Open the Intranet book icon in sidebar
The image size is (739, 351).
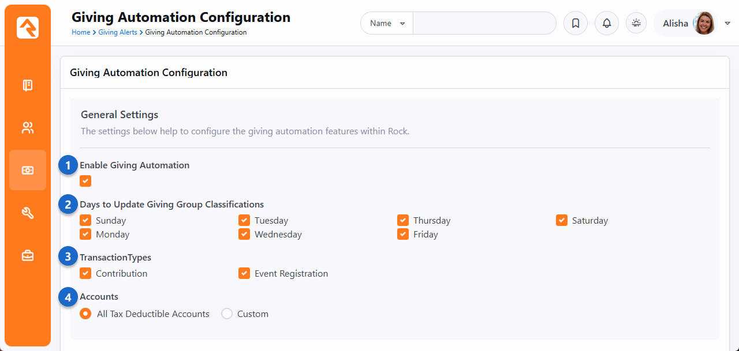28,86
